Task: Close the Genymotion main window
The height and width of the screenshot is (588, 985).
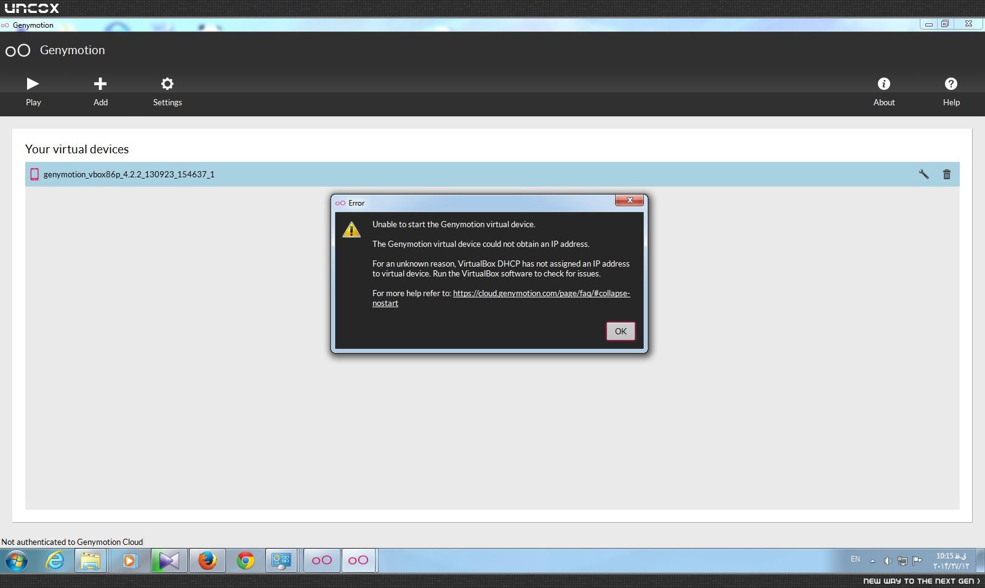Action: pos(968,24)
